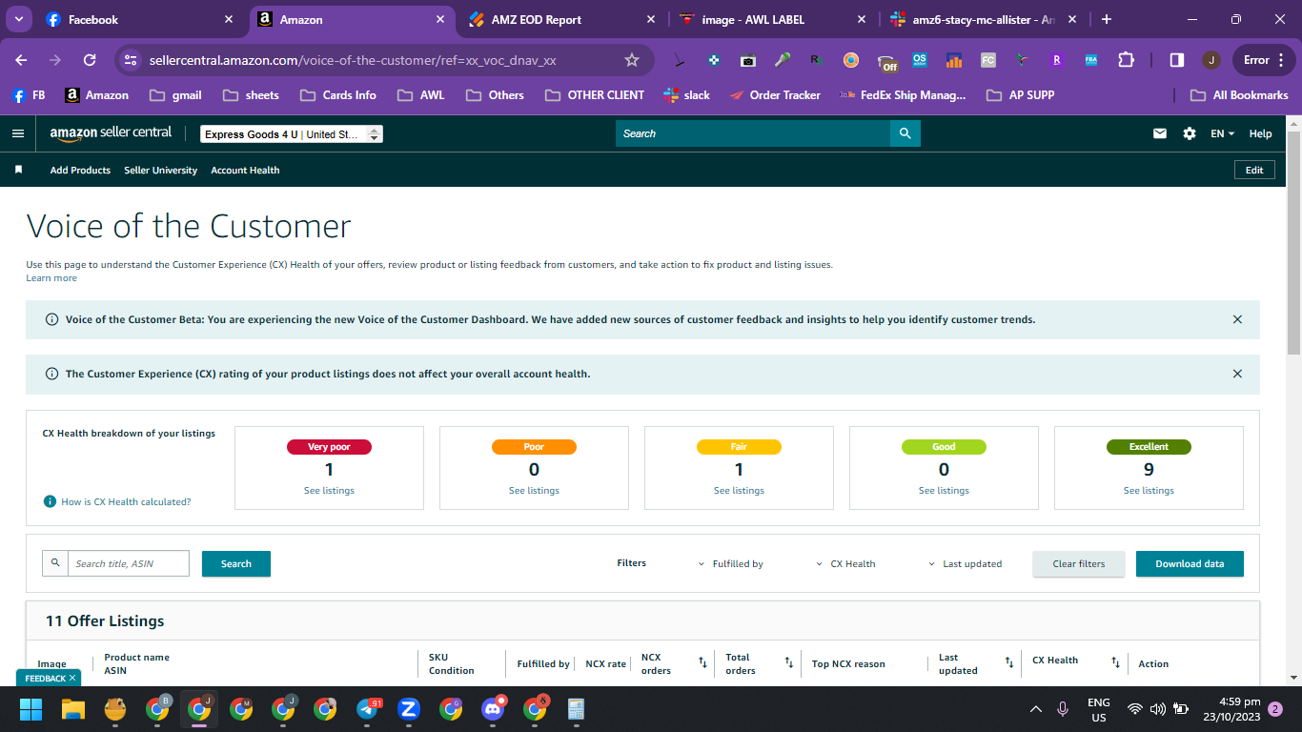Open the Add Products menu item

click(80, 170)
